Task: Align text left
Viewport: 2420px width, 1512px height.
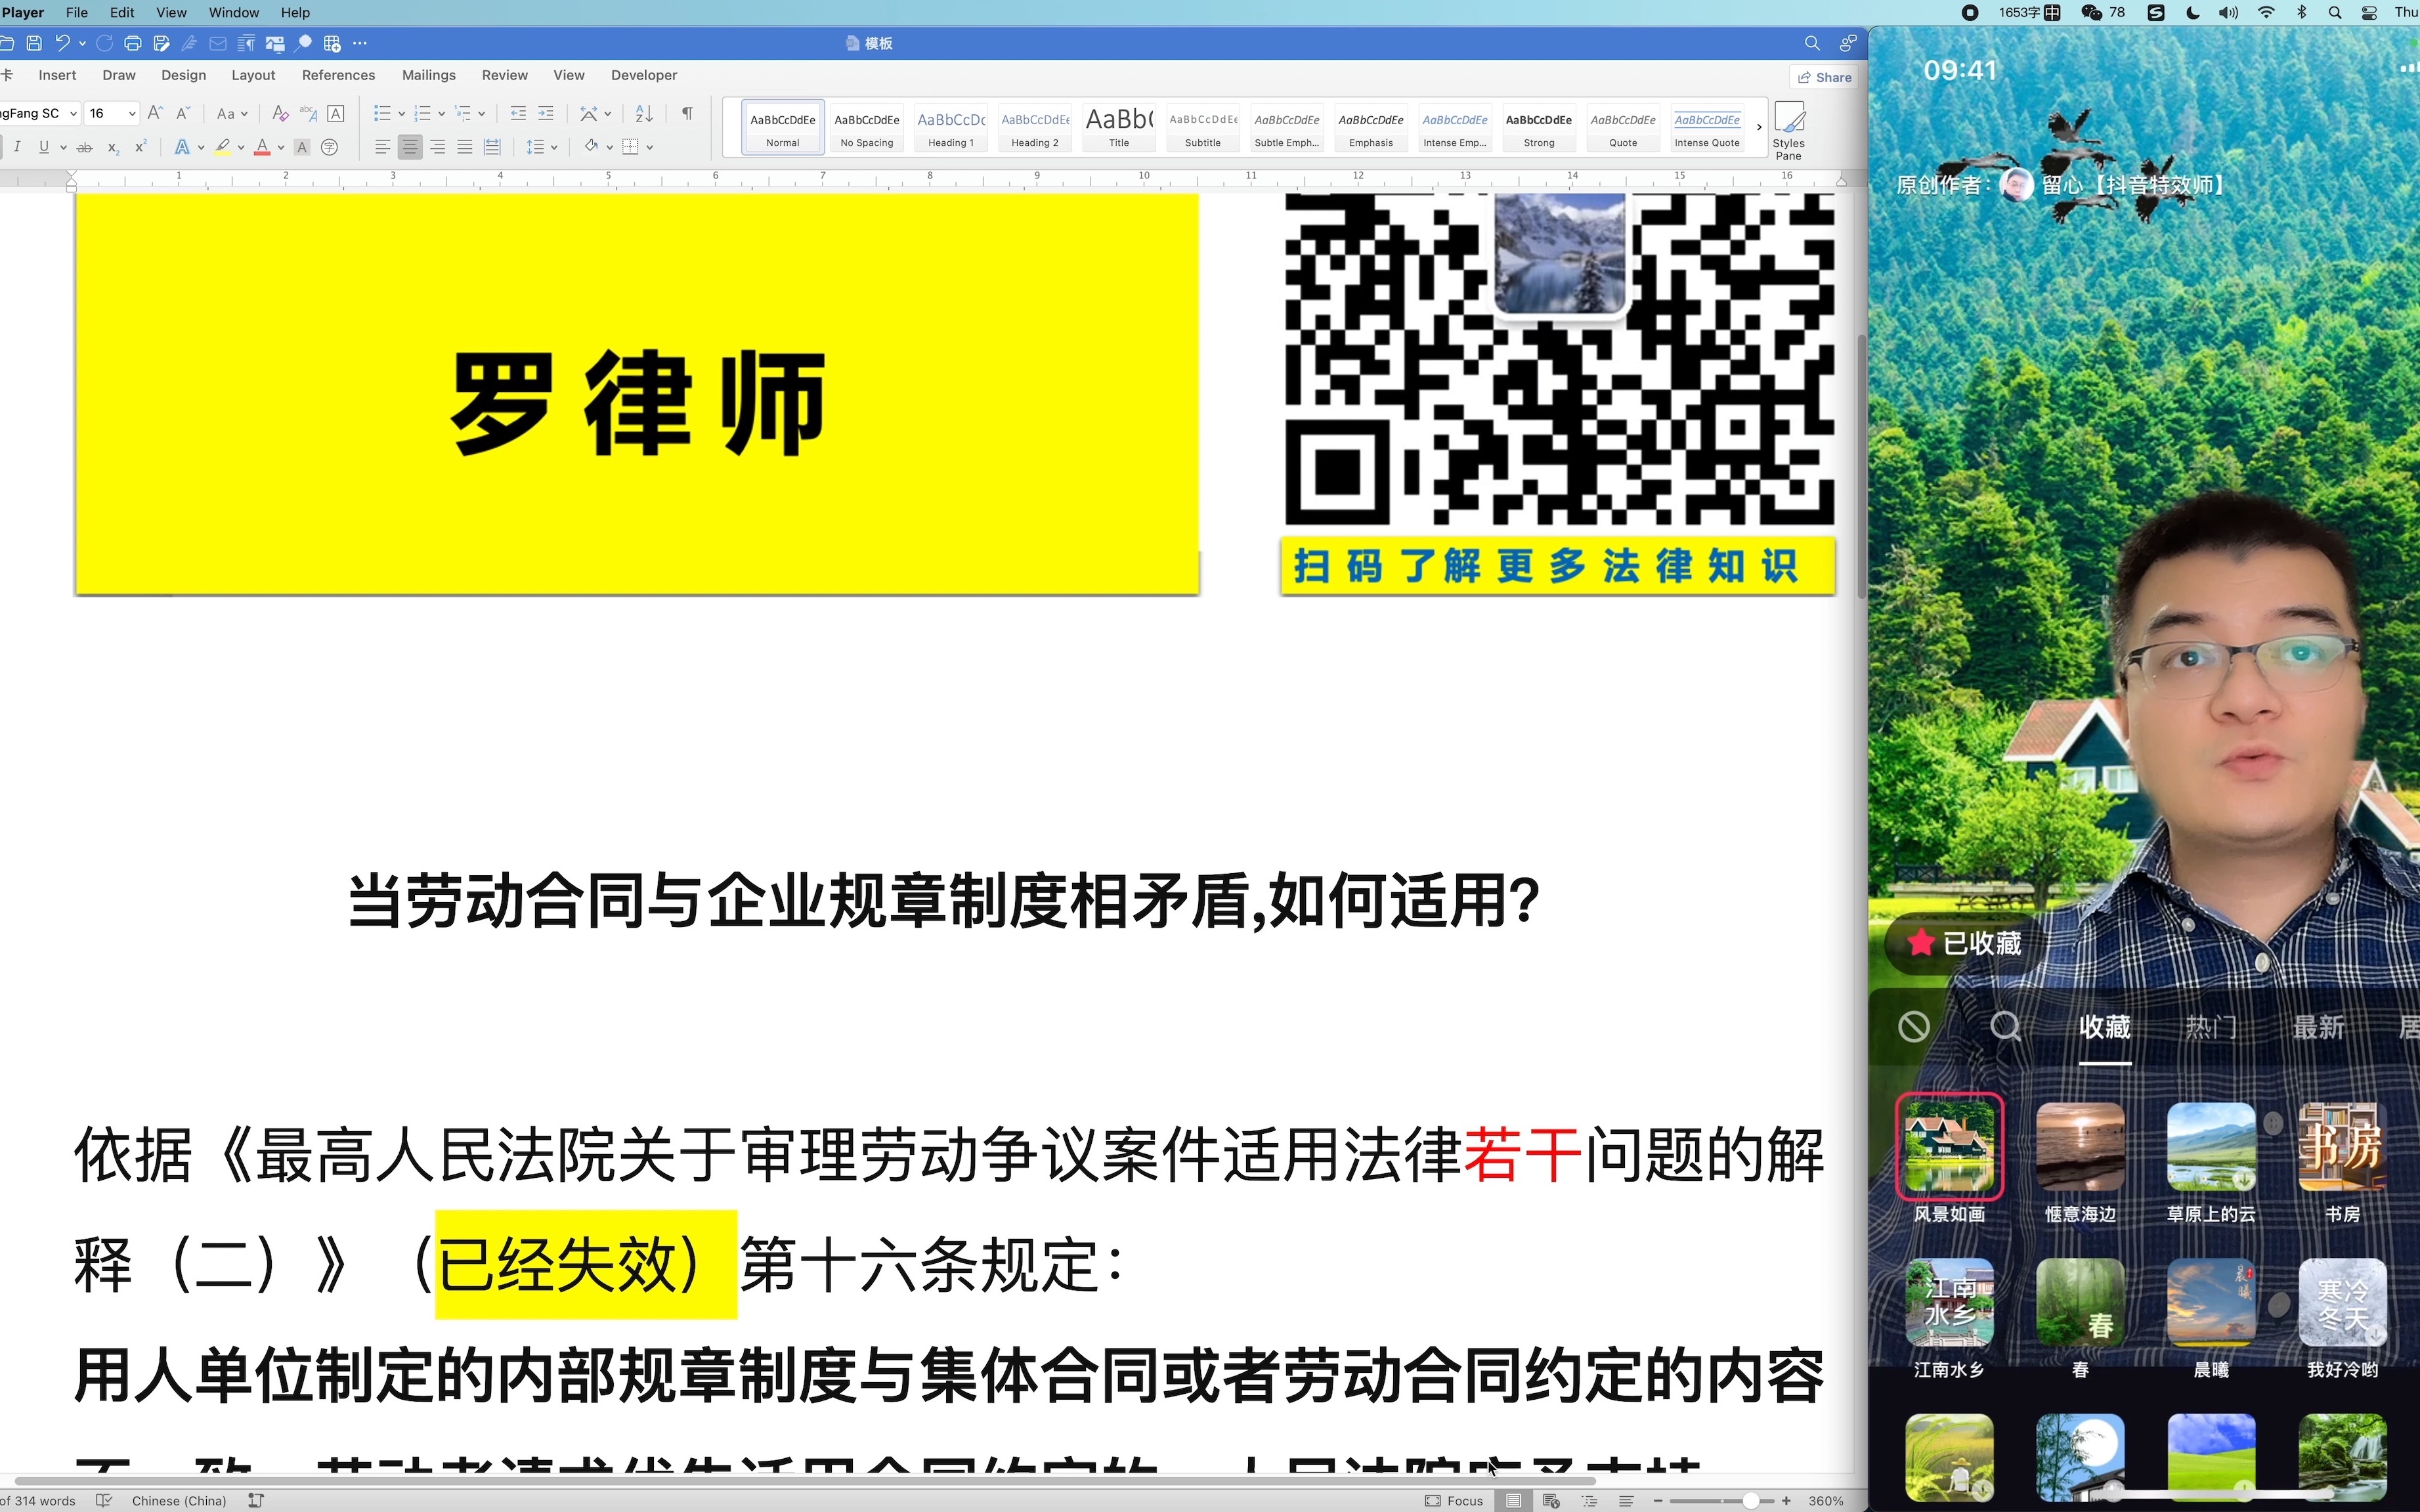Action: point(382,147)
